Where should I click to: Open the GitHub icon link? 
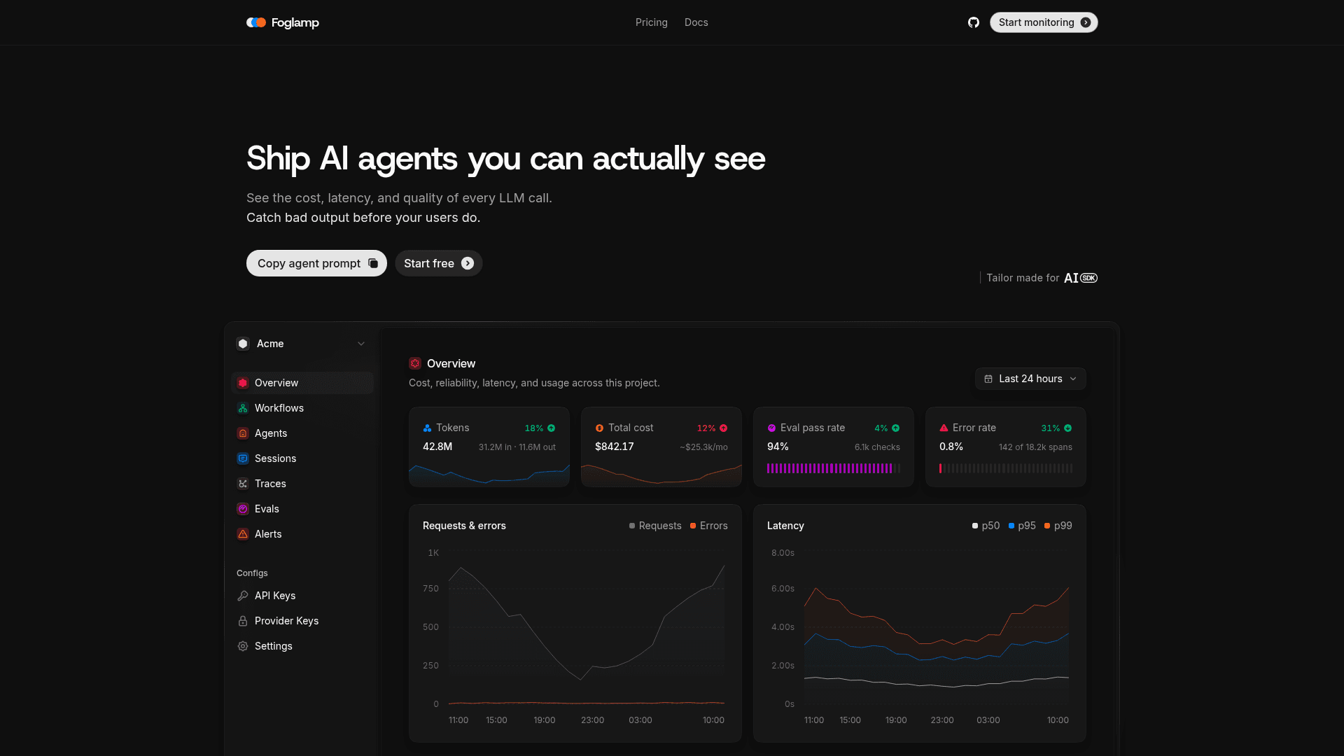[973, 22]
